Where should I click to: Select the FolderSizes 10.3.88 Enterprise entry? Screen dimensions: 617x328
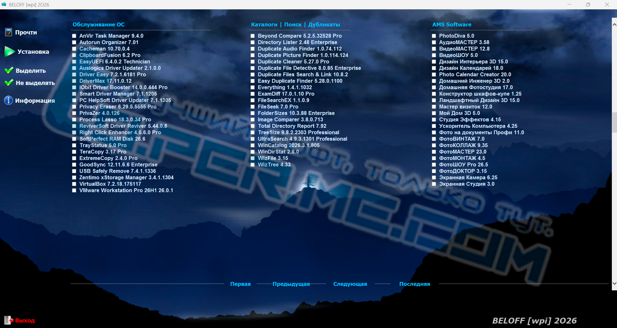coord(296,113)
